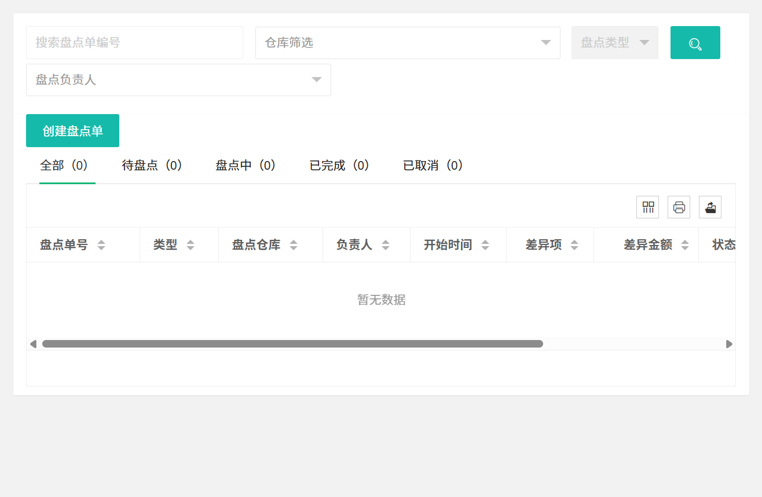The height and width of the screenshot is (497, 762).
Task: Sort by 盘点单号 column
Action: tap(101, 245)
